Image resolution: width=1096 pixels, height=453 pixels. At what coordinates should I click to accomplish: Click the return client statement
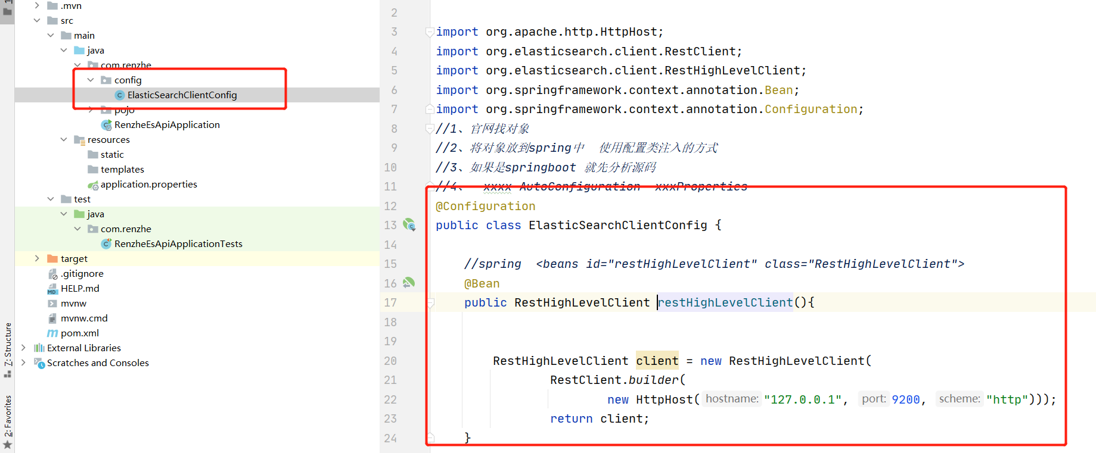tap(600, 418)
